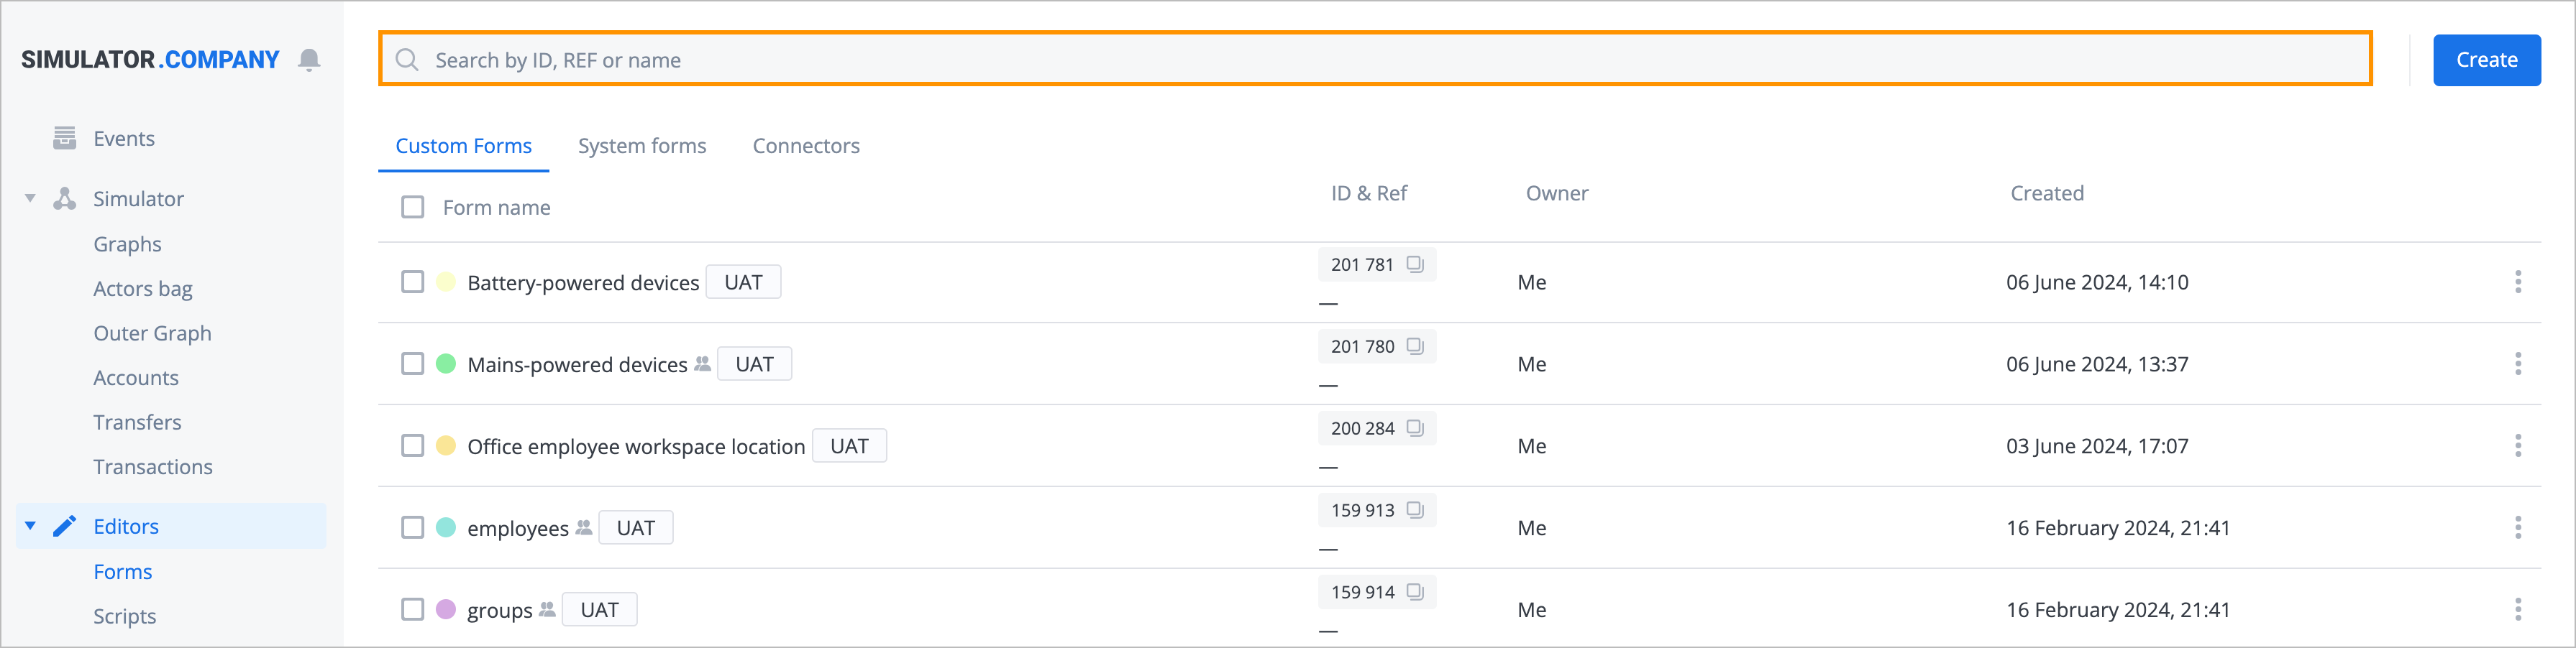The width and height of the screenshot is (2576, 648).
Task: Copy ID 201 780
Action: (1415, 346)
